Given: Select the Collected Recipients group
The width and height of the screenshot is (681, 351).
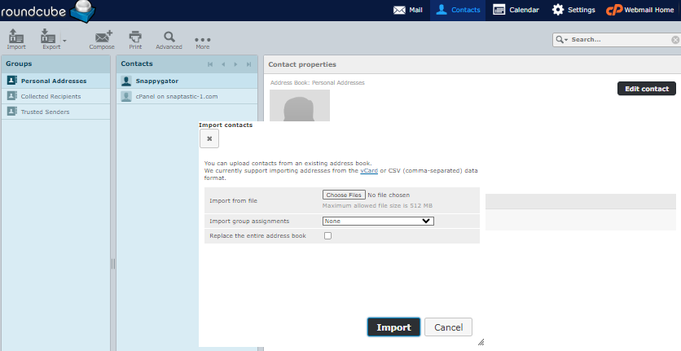Looking at the screenshot, I should click(x=56, y=96).
